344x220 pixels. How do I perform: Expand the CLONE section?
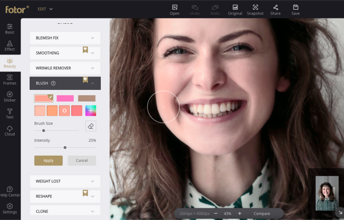65,211
